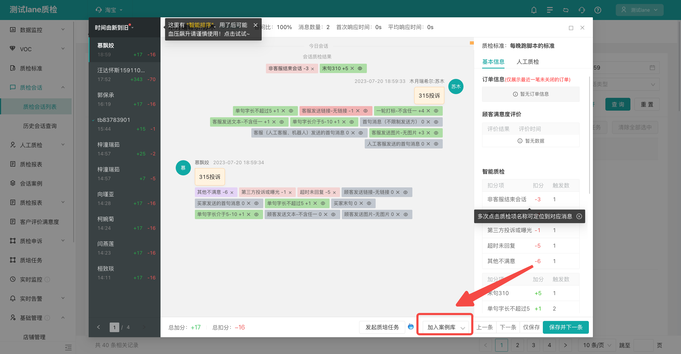
Task: Click the blue assistant mascot icon
Action: pyautogui.click(x=411, y=327)
